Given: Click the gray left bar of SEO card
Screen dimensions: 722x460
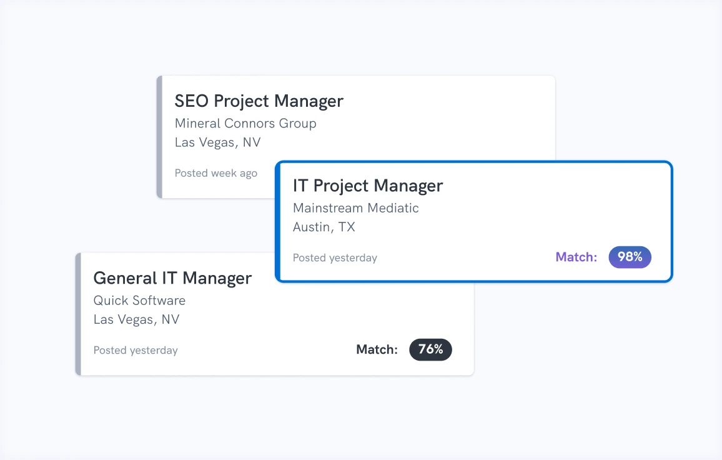Looking at the screenshot, I should [159, 137].
